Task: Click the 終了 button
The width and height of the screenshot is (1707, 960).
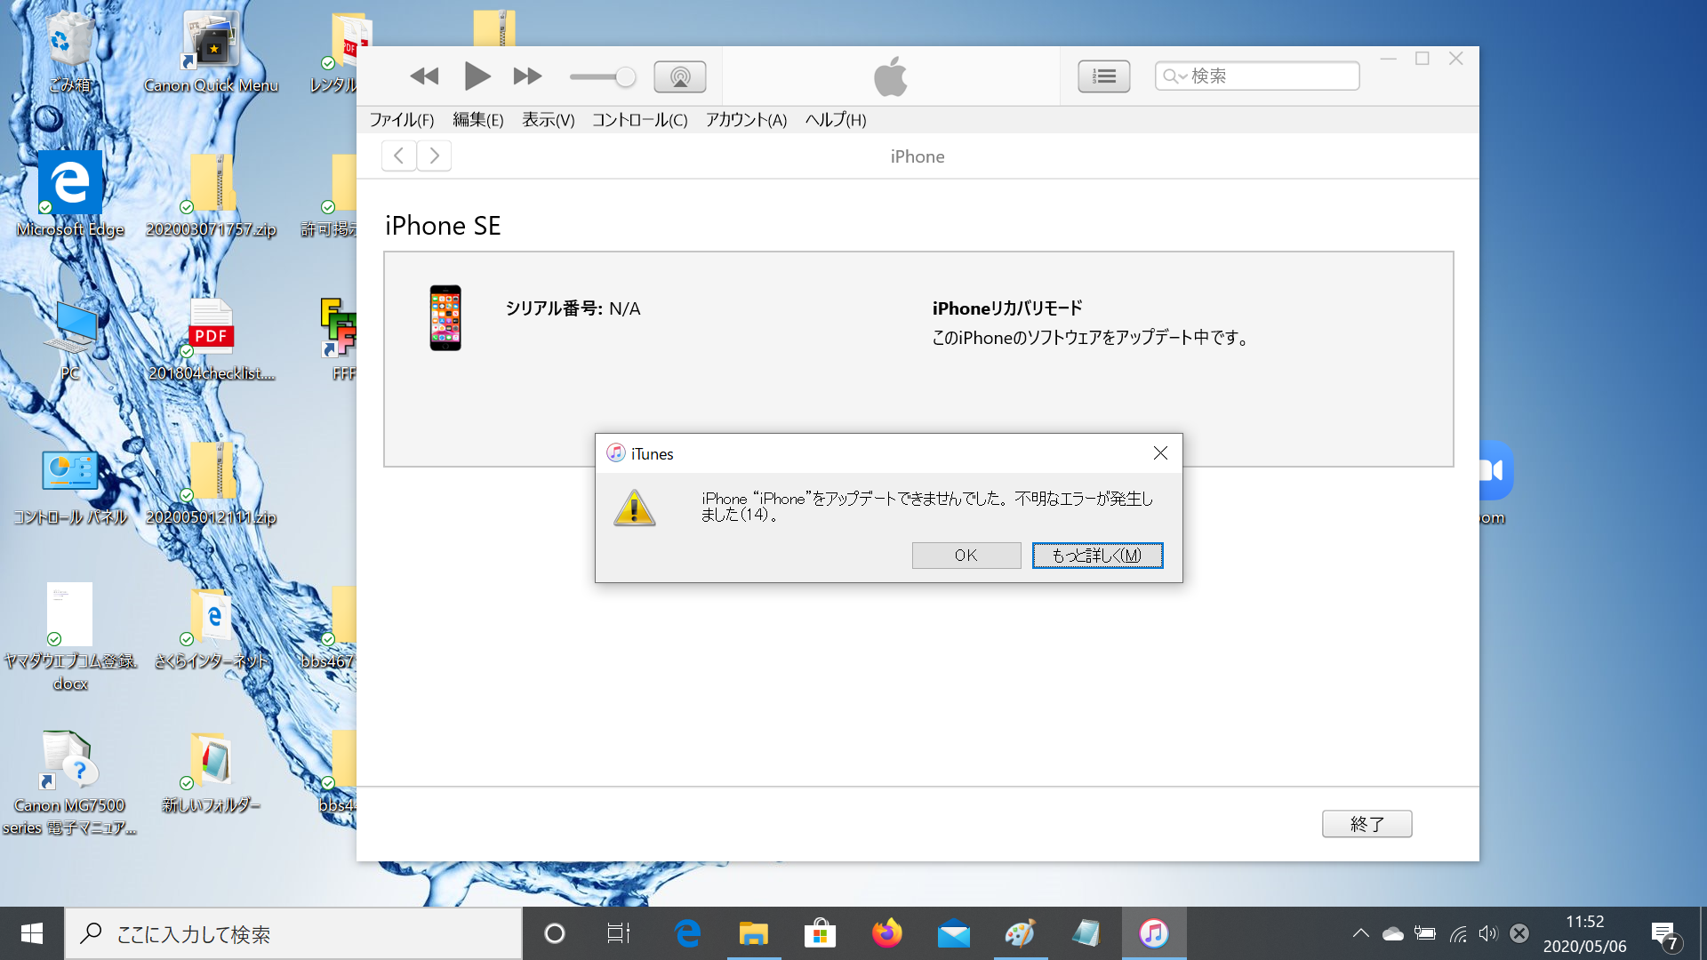Action: coord(1366,824)
